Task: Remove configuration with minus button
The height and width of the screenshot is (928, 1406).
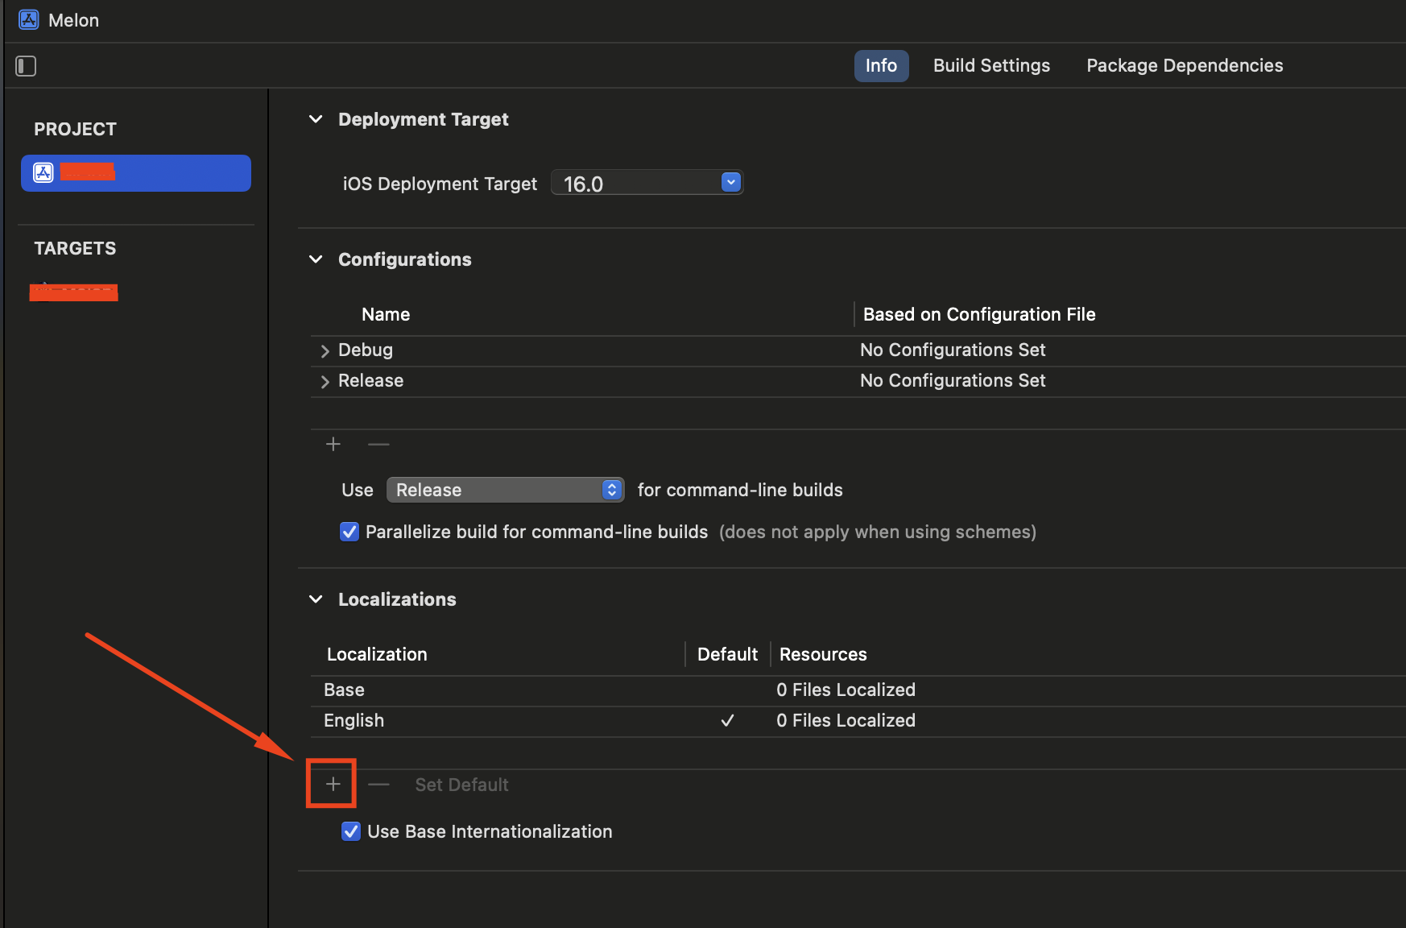Action: (x=378, y=444)
